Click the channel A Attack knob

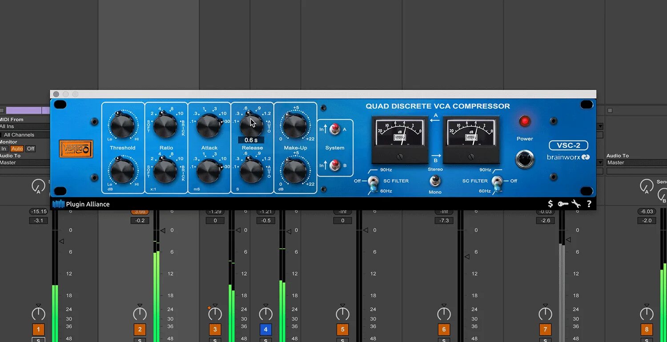point(209,126)
